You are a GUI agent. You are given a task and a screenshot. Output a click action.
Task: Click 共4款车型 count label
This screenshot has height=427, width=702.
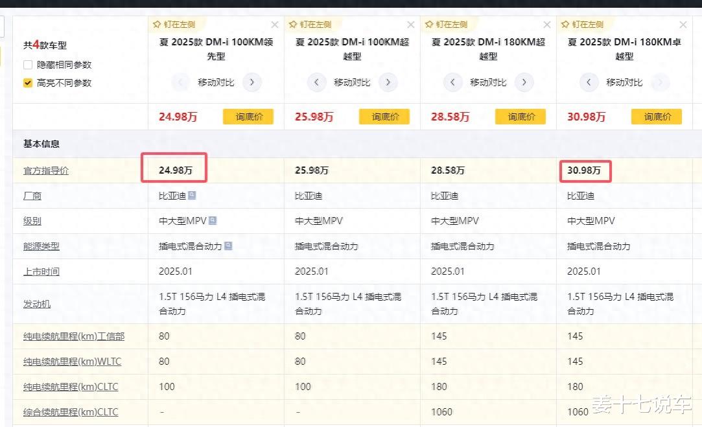click(x=45, y=45)
